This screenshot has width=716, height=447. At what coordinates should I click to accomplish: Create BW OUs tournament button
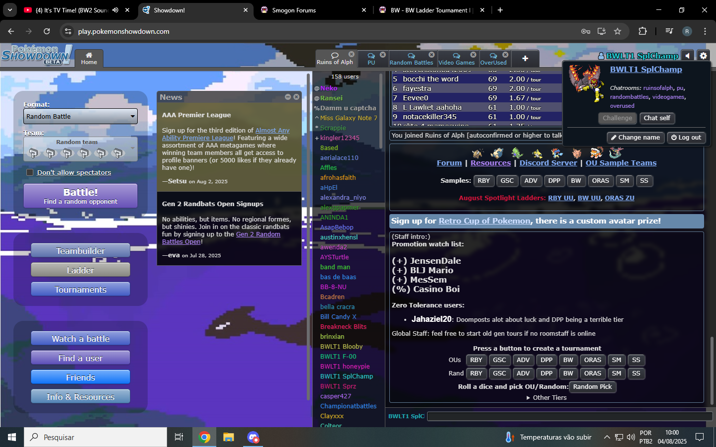click(x=568, y=360)
